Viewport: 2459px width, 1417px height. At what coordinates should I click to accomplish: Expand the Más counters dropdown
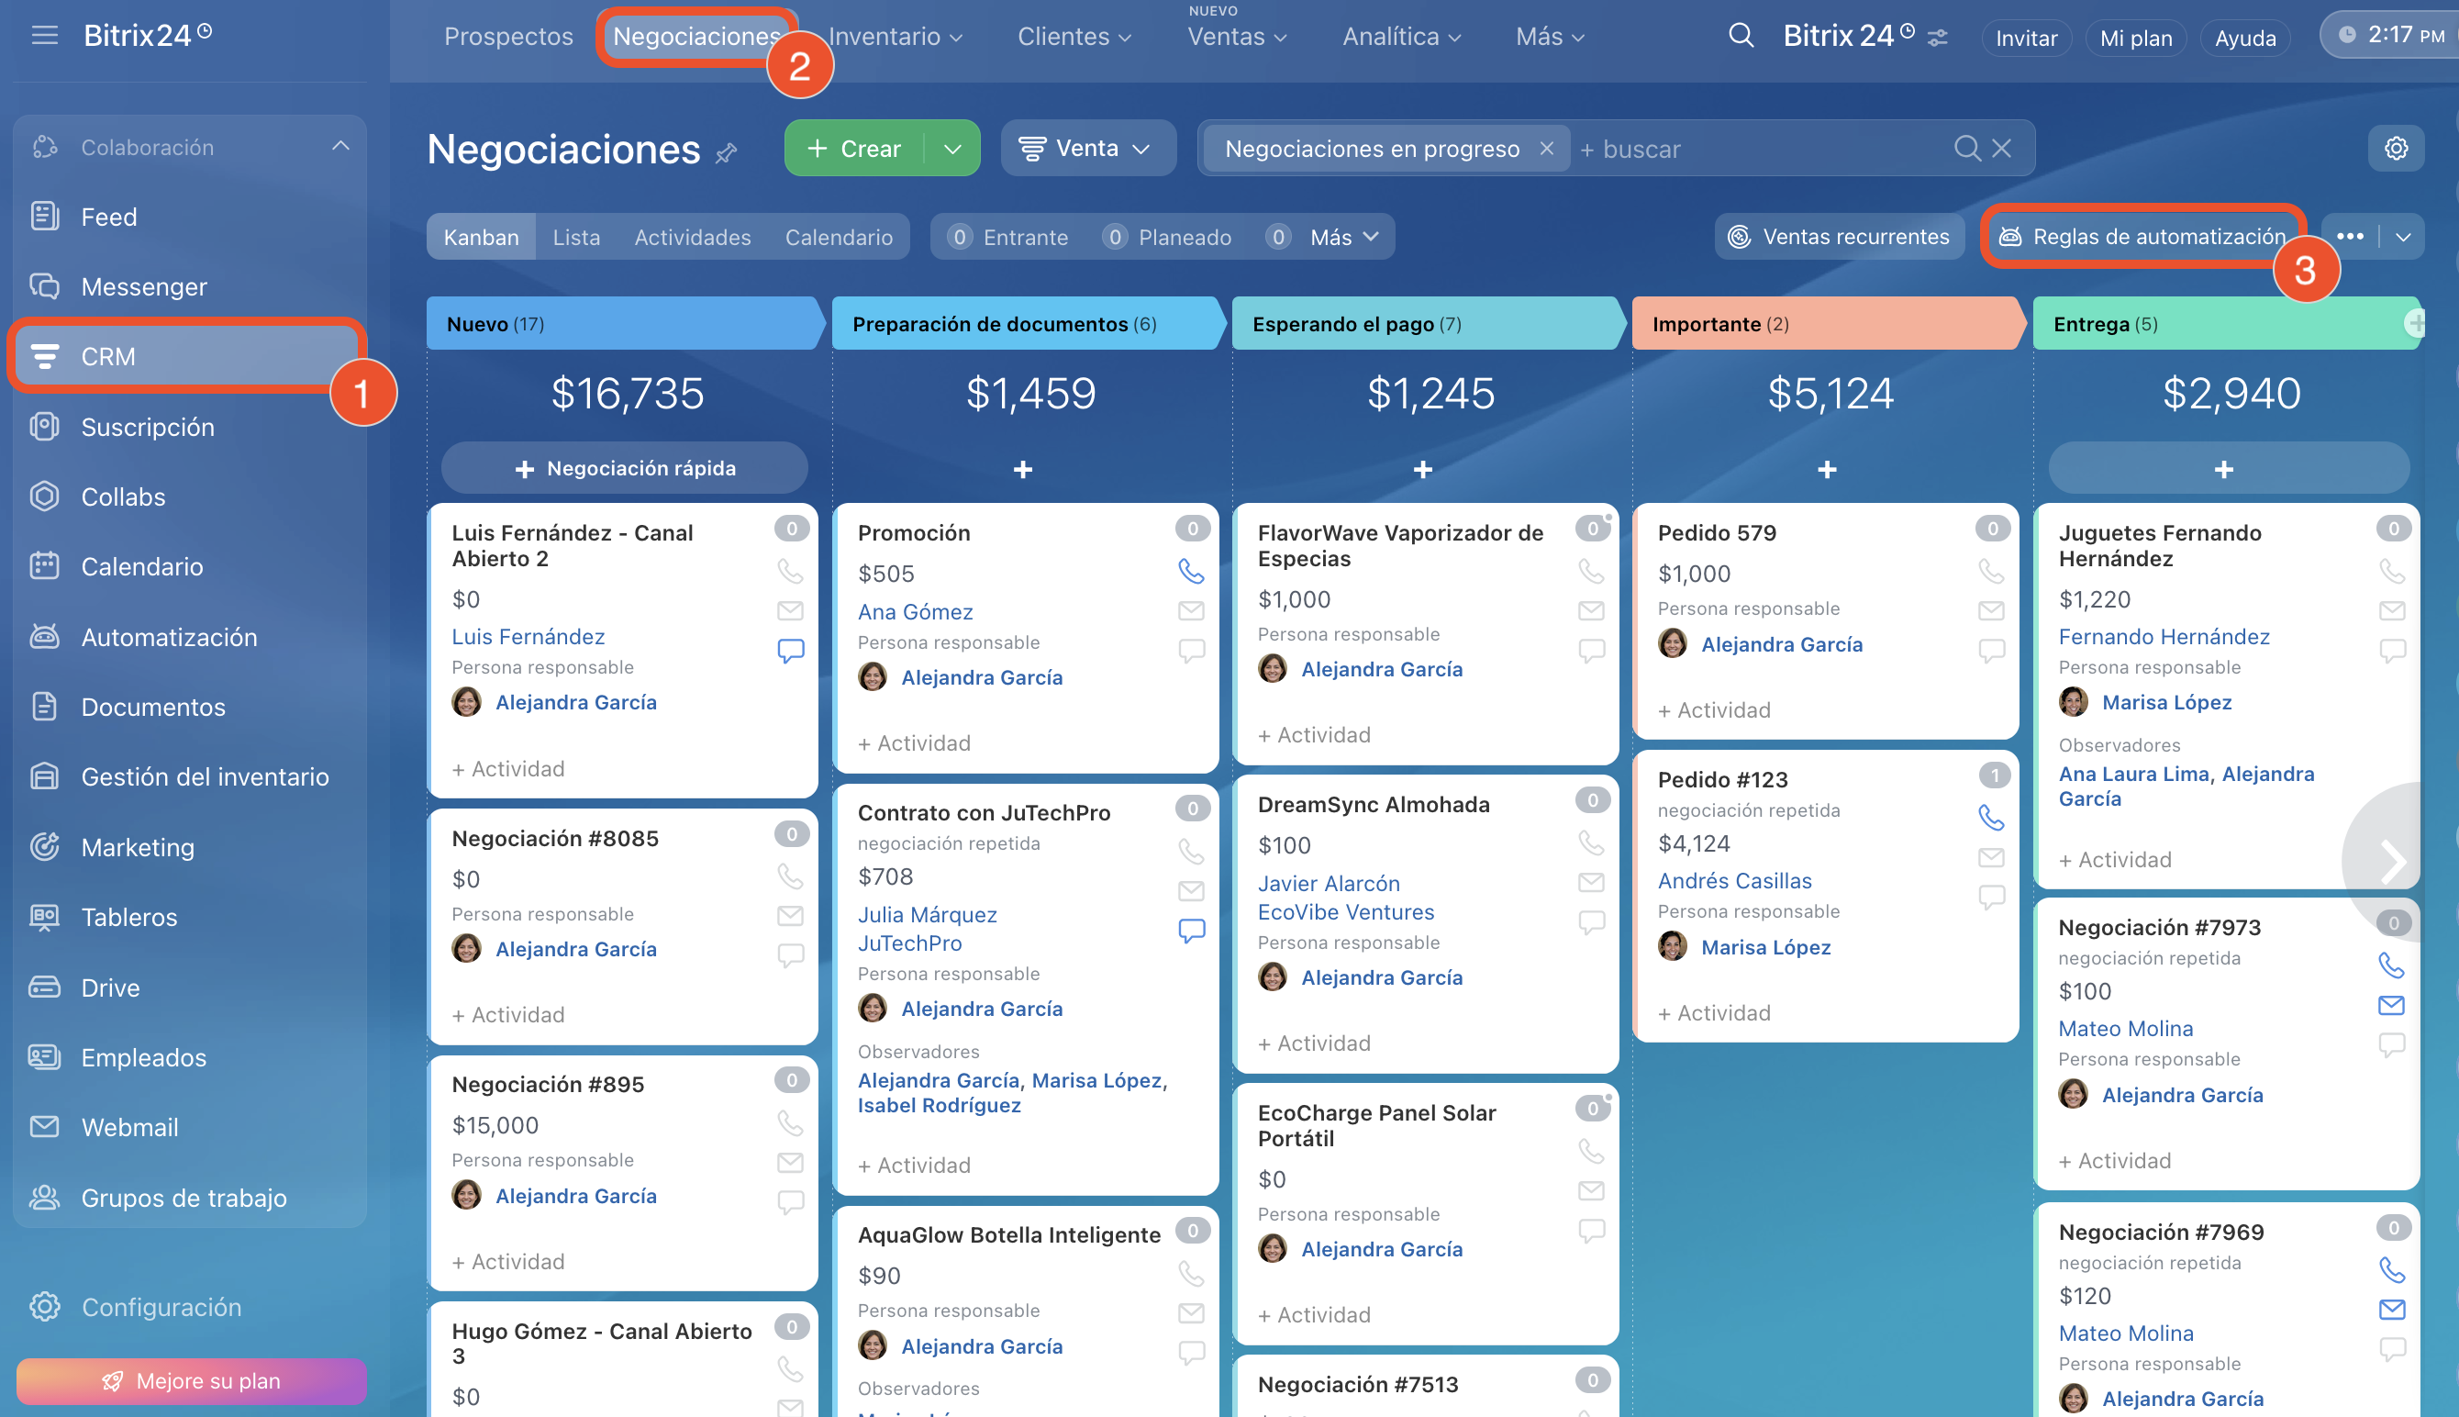(1344, 237)
